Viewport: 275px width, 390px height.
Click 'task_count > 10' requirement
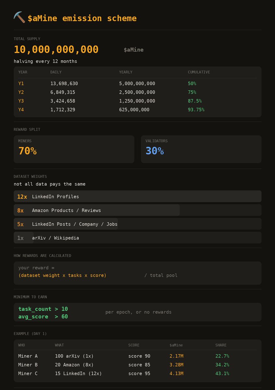(x=43, y=309)
